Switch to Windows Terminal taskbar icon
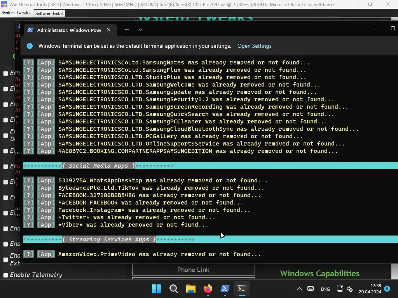398x298 pixels. pos(242,289)
